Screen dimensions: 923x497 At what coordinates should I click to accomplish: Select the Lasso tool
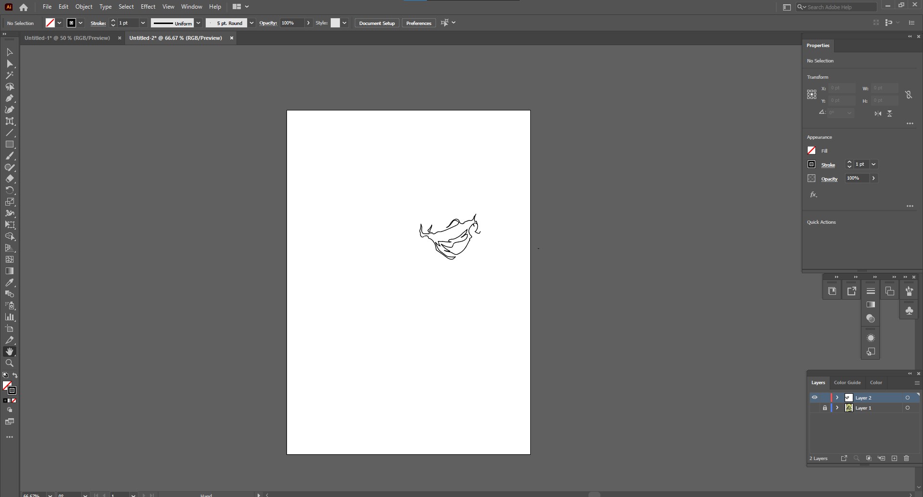10,87
